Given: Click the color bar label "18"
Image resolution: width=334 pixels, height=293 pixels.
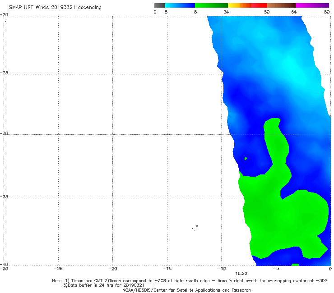Looking at the screenshot, I should pyautogui.click(x=194, y=12).
